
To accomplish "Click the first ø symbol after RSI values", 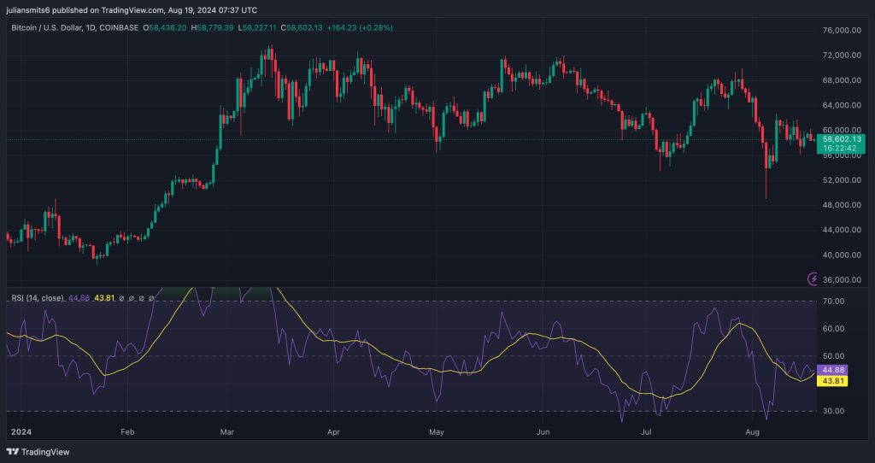I will click(x=123, y=298).
